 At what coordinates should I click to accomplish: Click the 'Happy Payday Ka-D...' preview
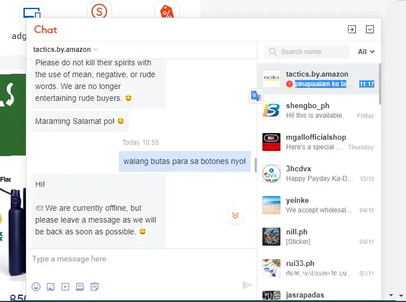[319, 179]
